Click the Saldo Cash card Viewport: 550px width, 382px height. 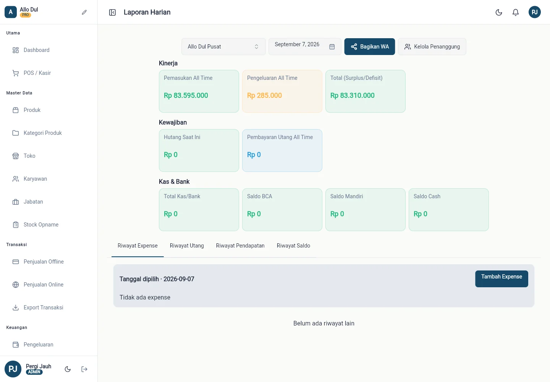point(449,210)
